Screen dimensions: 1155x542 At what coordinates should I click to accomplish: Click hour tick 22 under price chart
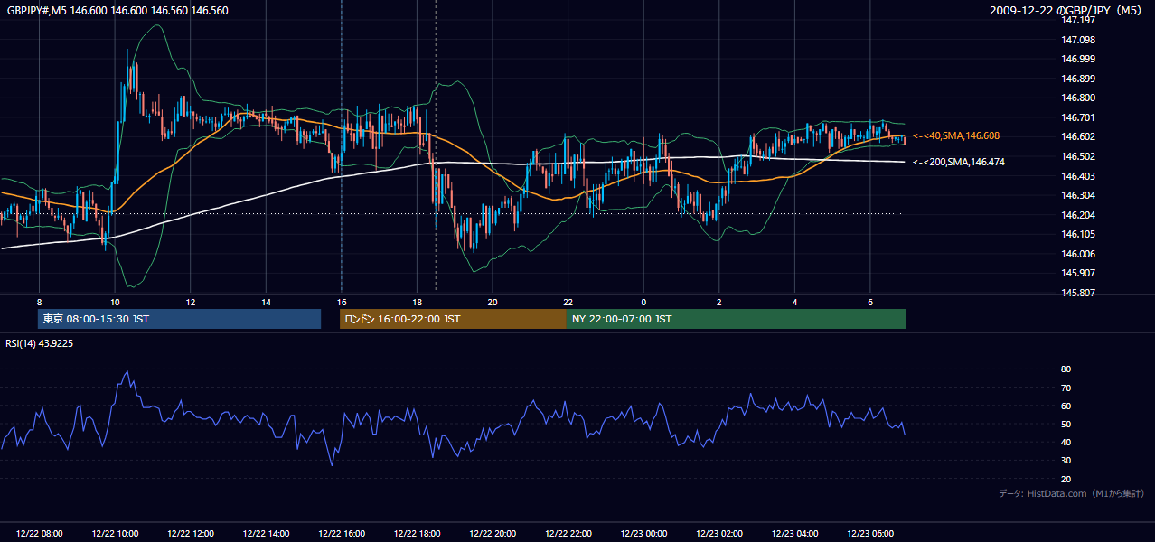click(x=568, y=302)
